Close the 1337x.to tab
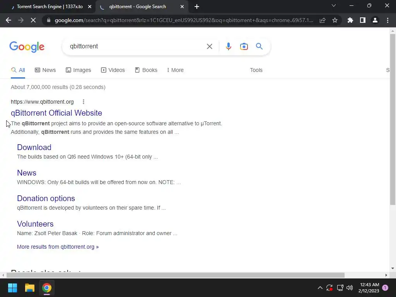Screen dimensions: 396x297 pos(90,7)
